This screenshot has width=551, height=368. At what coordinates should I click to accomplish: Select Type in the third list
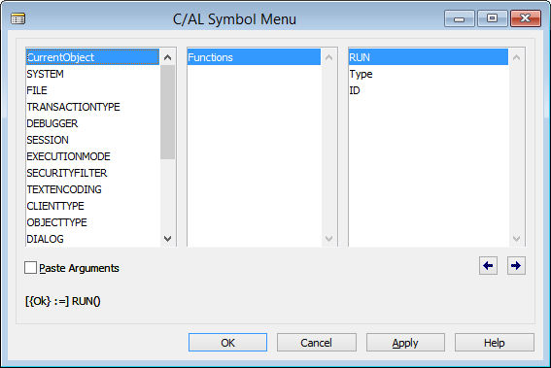click(x=429, y=74)
